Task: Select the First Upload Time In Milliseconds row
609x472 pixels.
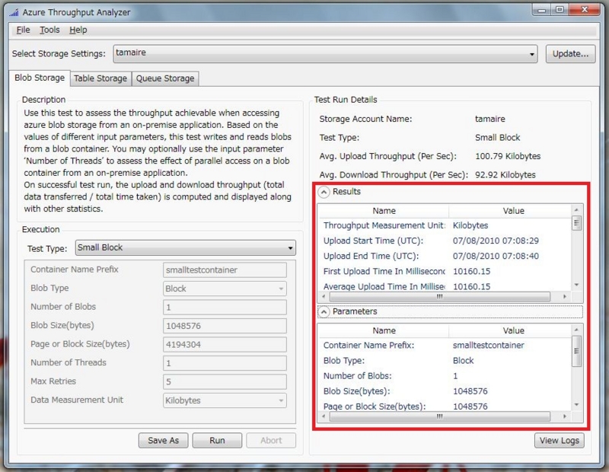Action: tap(445, 272)
